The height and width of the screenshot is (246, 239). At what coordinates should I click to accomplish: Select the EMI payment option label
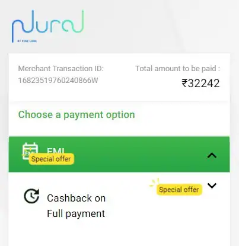(x=56, y=151)
